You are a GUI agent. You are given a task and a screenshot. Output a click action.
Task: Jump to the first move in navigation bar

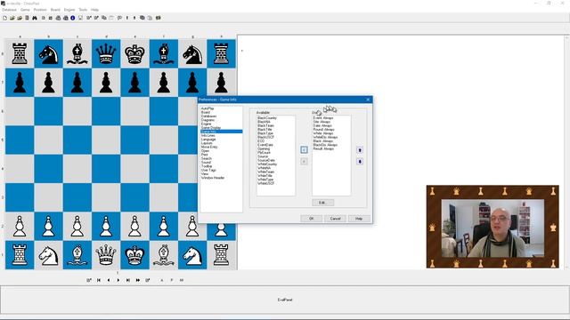point(99,280)
